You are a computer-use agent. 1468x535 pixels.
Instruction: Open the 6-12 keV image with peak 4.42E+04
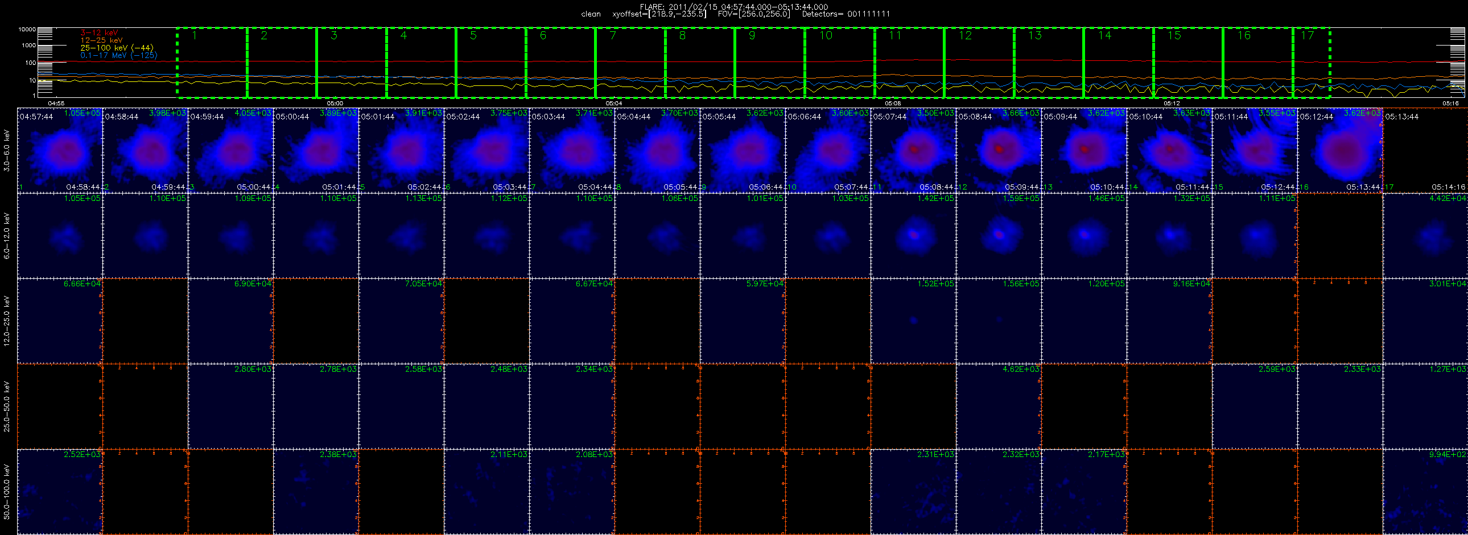click(x=1425, y=235)
